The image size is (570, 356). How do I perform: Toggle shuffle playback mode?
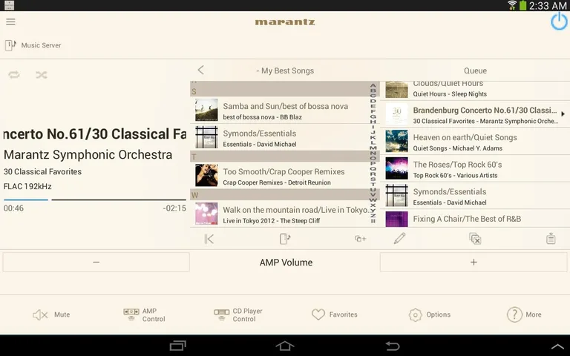tap(42, 75)
